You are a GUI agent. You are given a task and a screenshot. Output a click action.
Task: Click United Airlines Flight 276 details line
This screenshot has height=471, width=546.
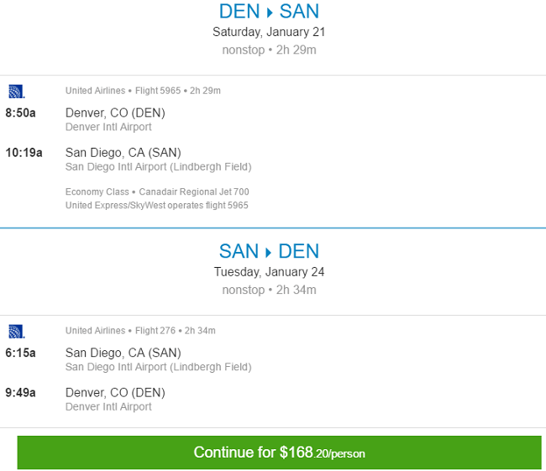(x=140, y=330)
